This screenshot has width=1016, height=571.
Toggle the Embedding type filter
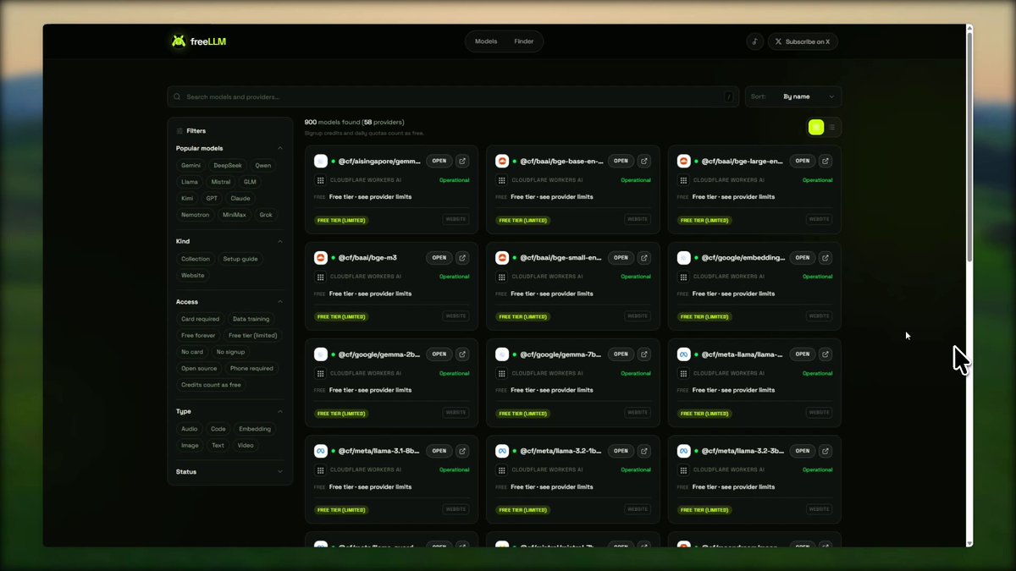[x=255, y=429]
